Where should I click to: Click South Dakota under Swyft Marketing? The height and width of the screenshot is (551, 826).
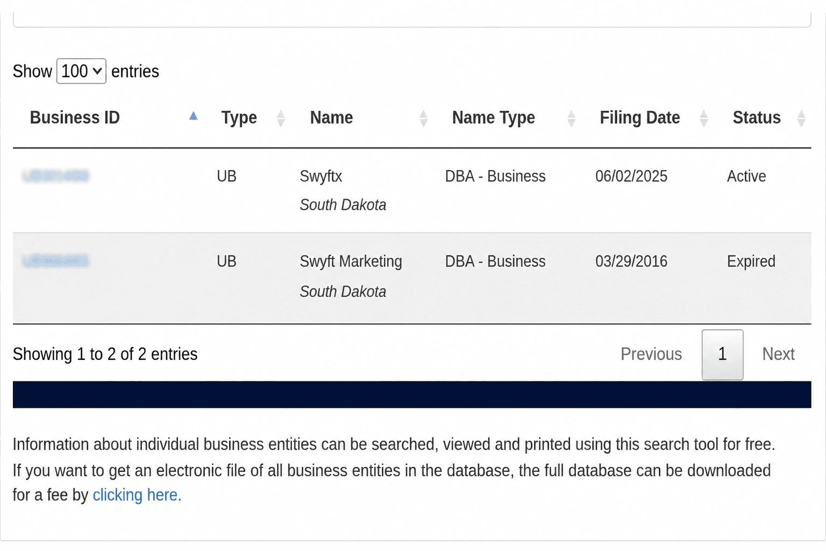point(343,292)
